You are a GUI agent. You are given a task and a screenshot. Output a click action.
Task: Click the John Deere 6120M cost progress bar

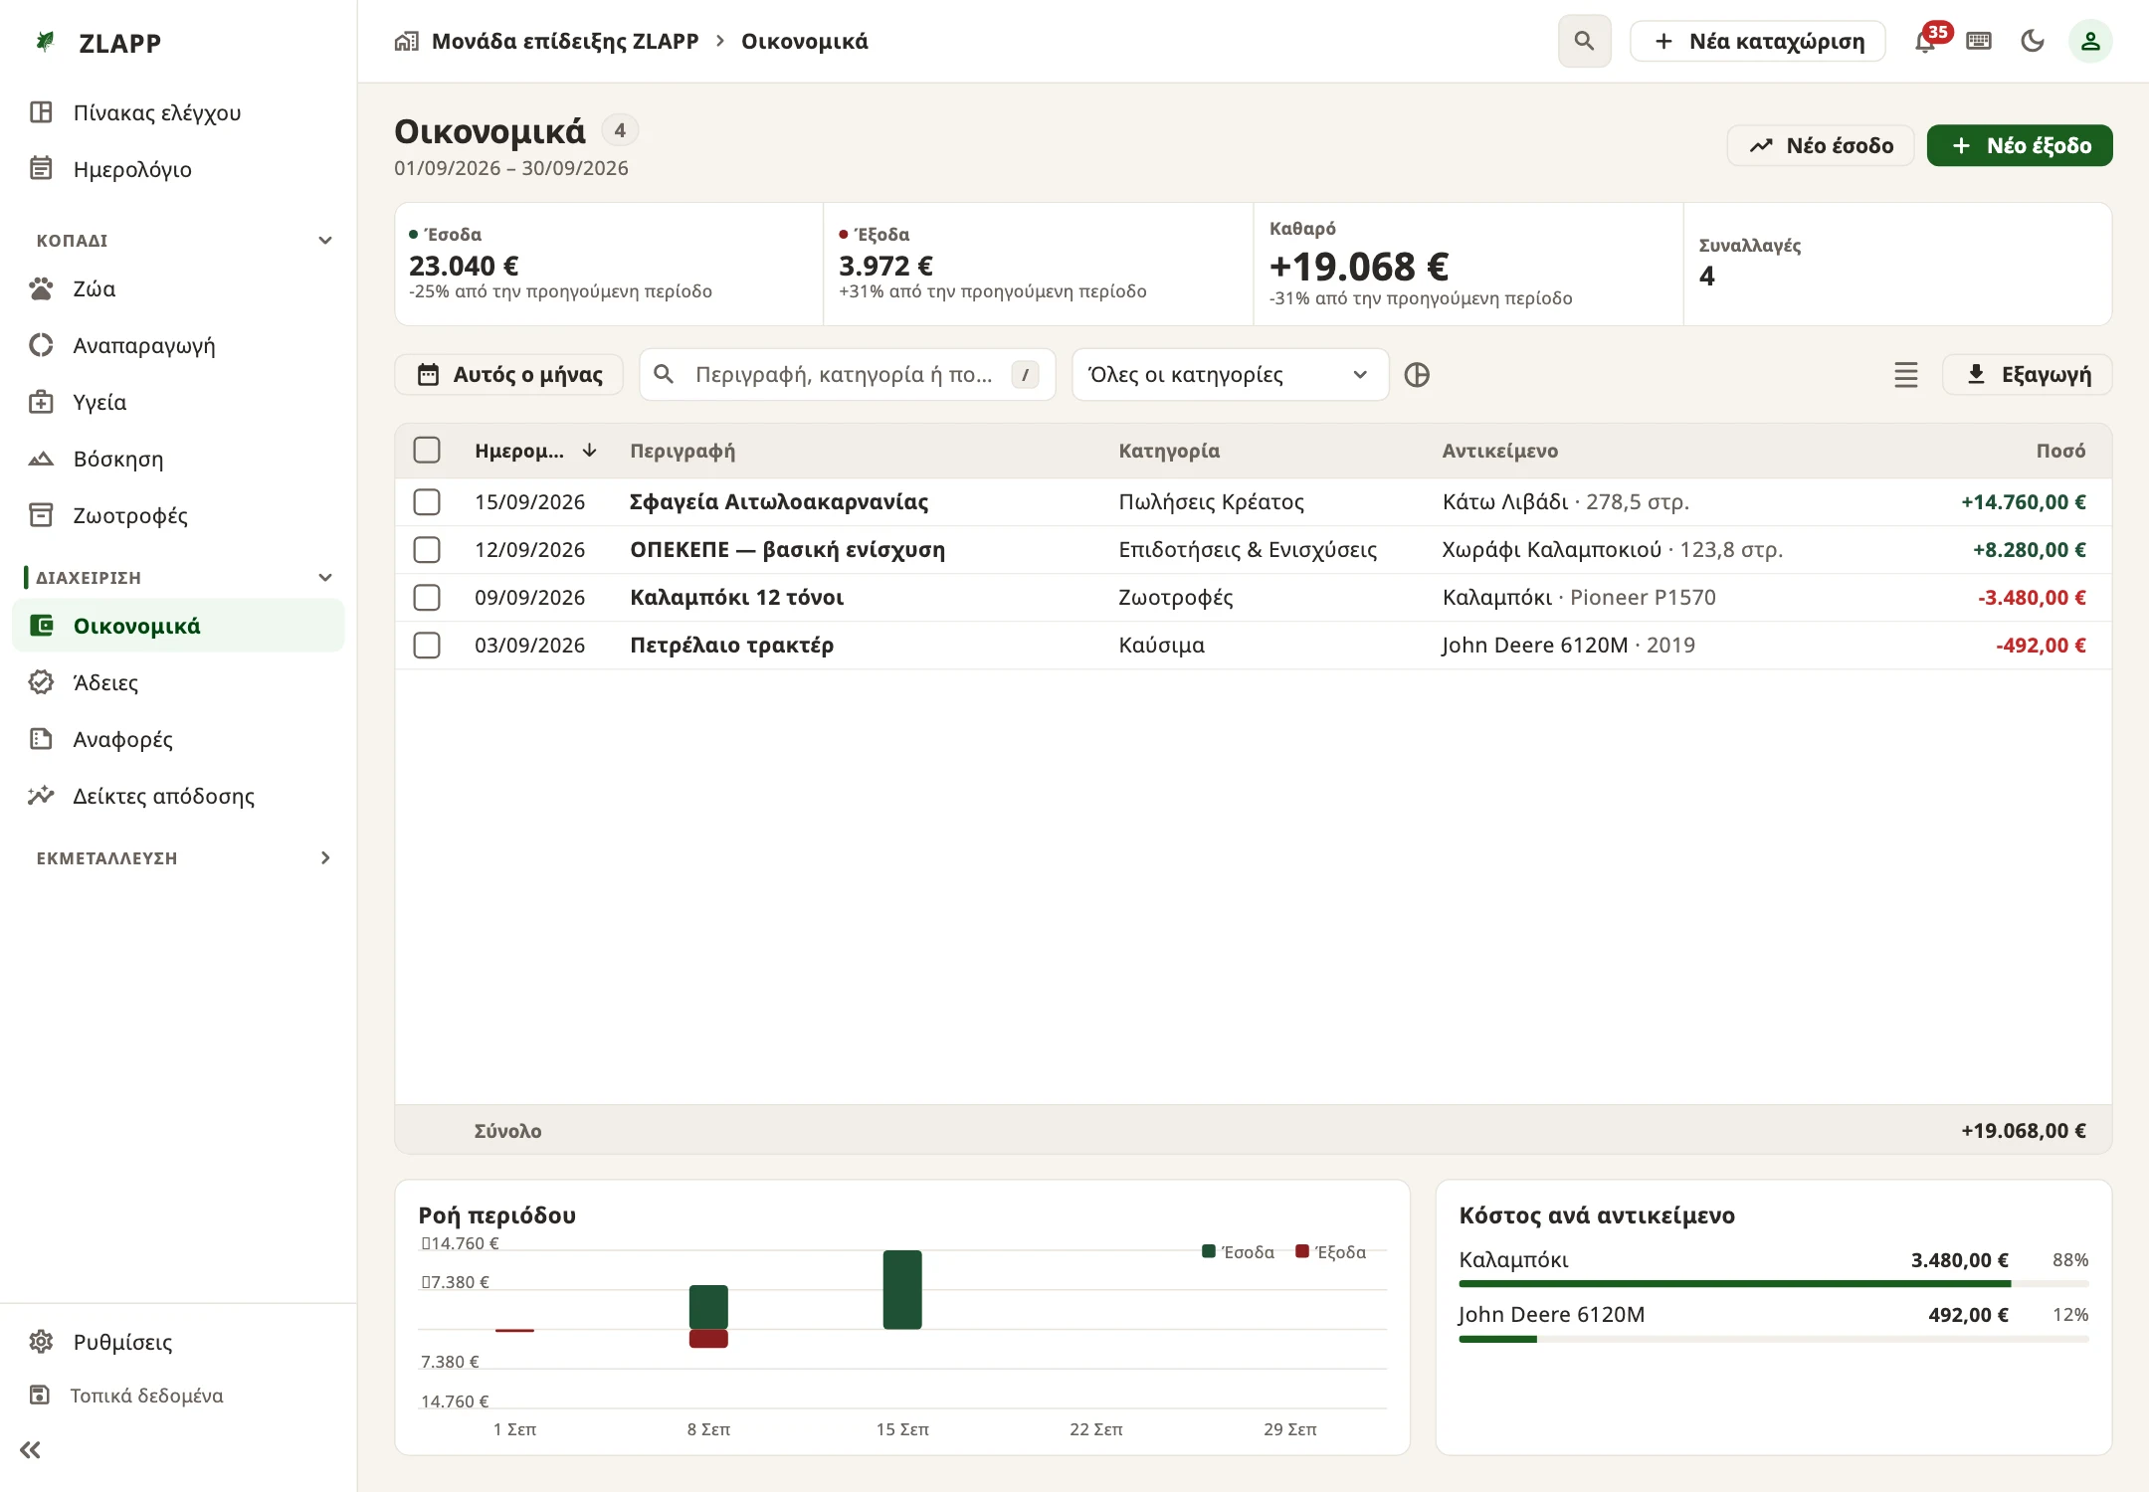(x=1774, y=1339)
